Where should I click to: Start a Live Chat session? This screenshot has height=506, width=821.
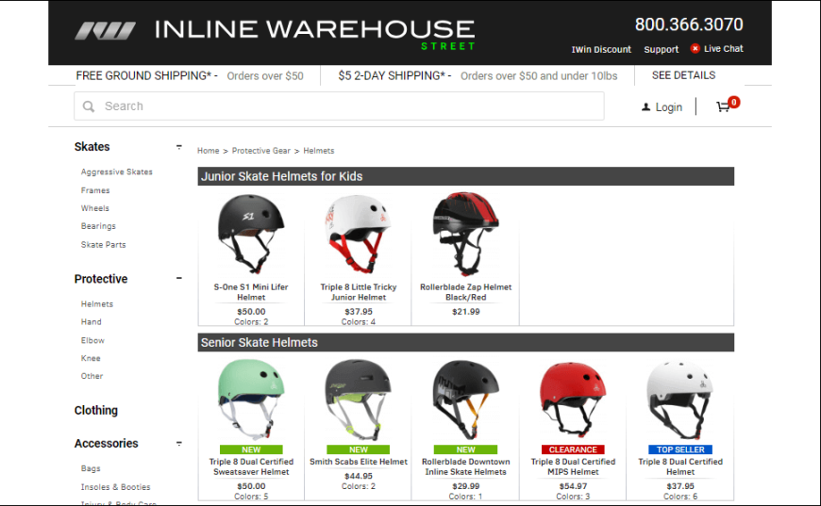[723, 49]
